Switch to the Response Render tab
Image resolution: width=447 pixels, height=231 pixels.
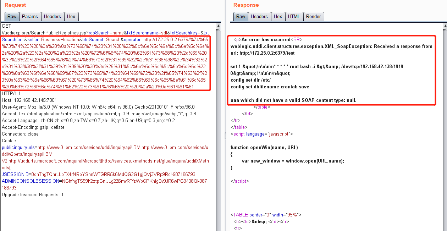click(x=314, y=16)
